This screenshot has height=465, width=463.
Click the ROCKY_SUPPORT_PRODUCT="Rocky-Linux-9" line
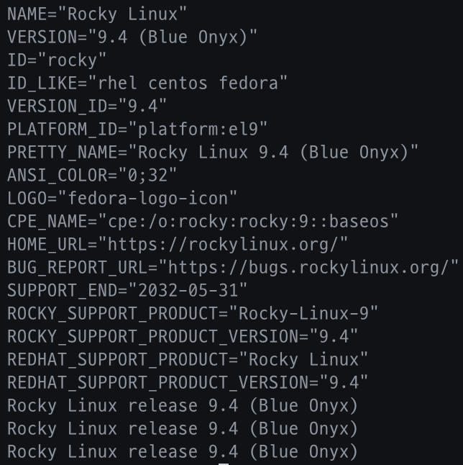[193, 313]
